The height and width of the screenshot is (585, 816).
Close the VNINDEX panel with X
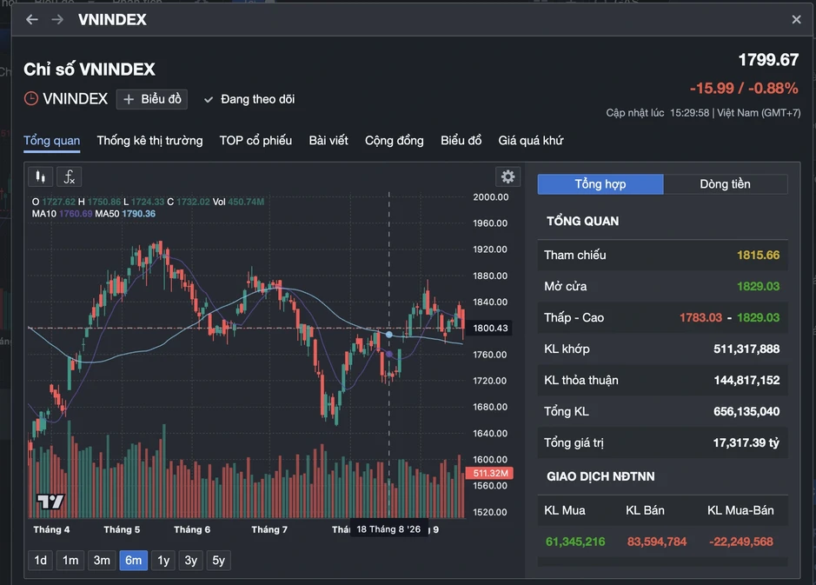click(x=796, y=20)
